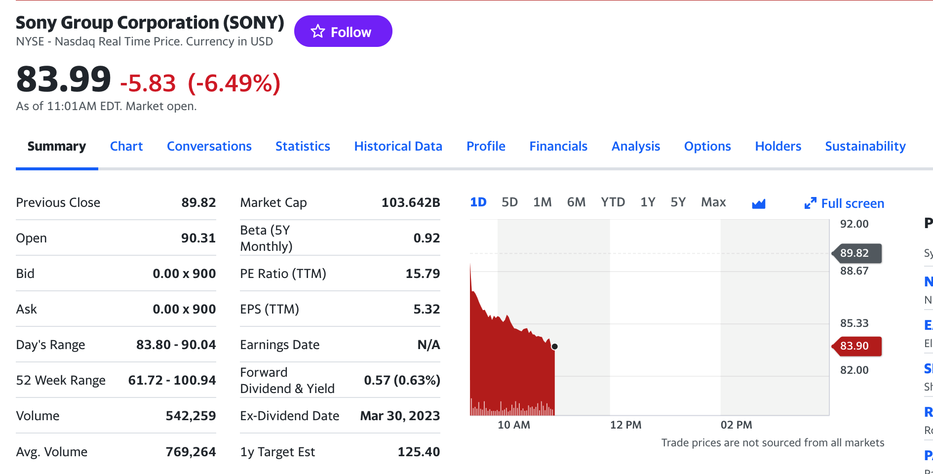The image size is (933, 474).
Task: Click the Volume value 542,259
Action: (x=191, y=416)
